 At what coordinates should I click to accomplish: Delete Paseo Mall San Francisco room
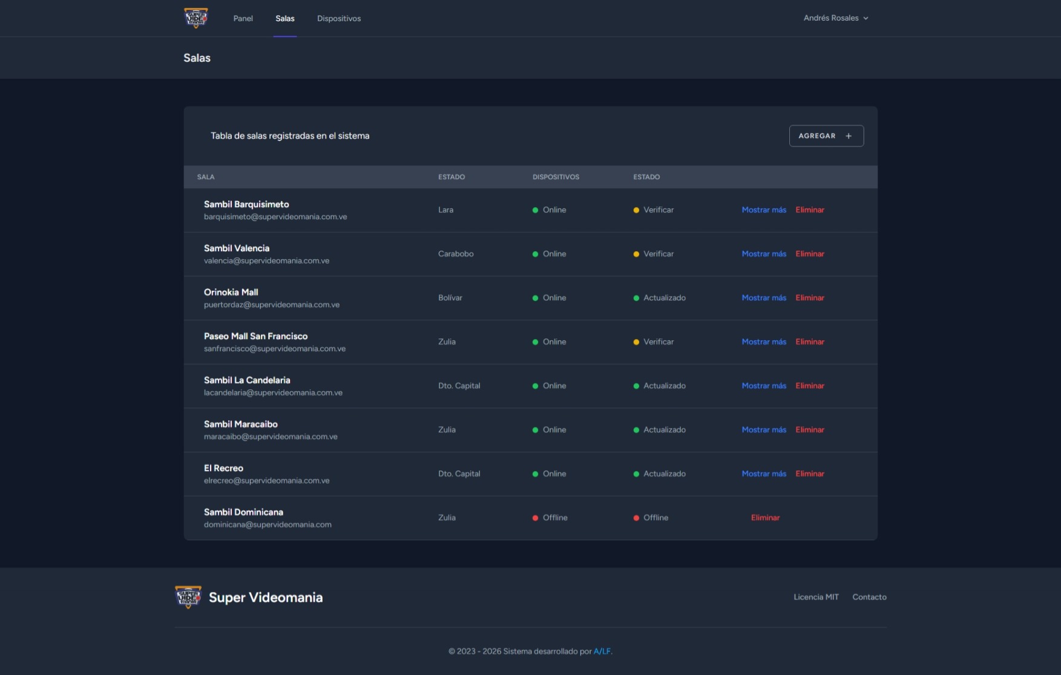[x=810, y=342]
